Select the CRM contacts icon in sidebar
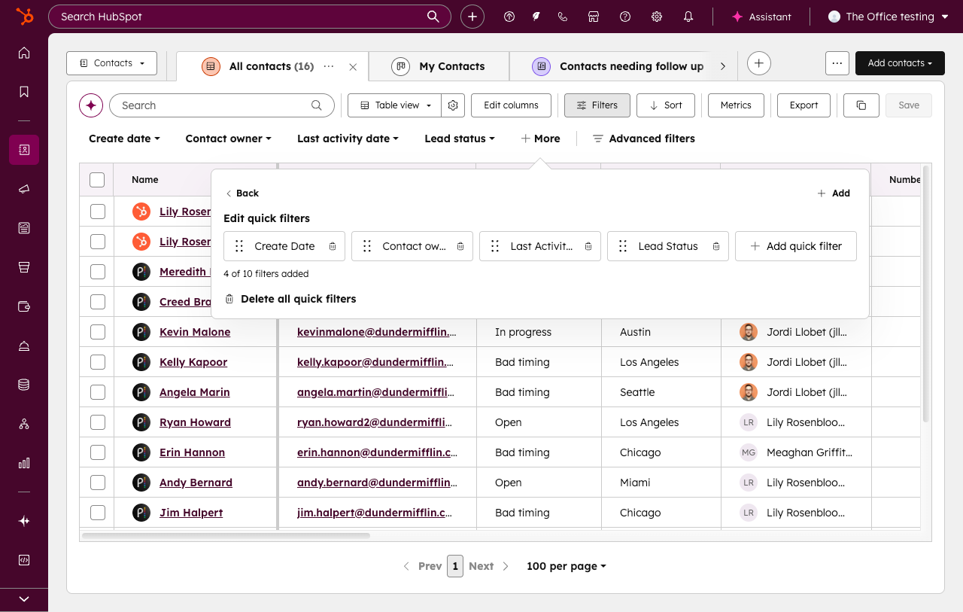The height and width of the screenshot is (612, 963). point(23,150)
